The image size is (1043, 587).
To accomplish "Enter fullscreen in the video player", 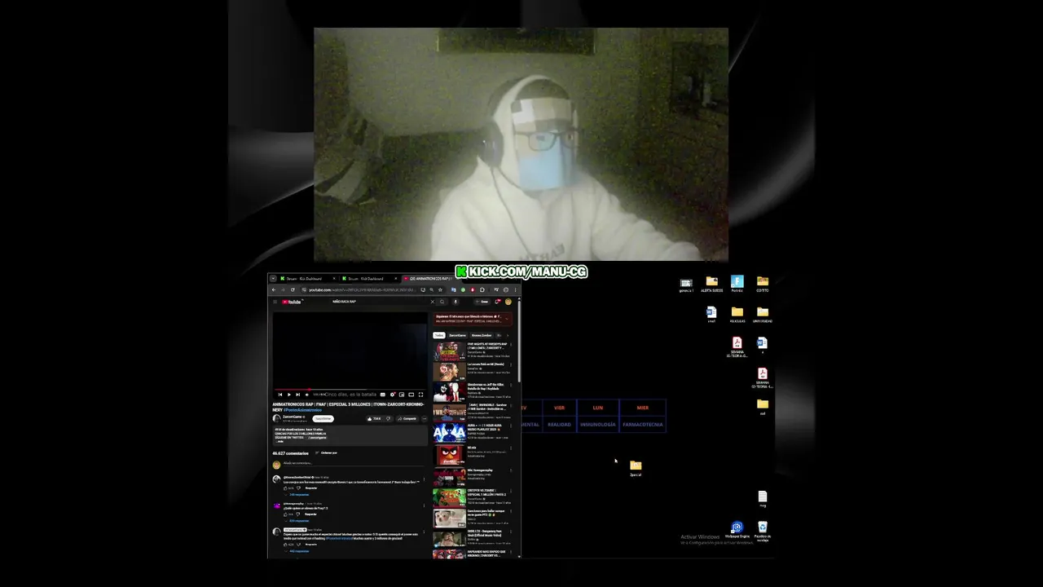I will pos(420,395).
